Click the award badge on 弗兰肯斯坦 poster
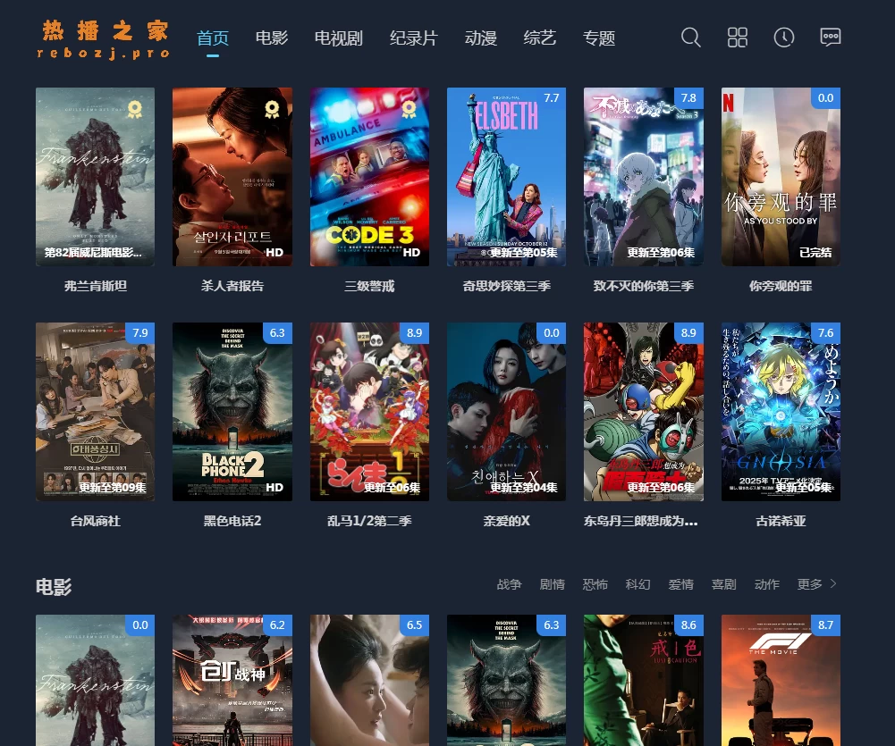The height and width of the screenshot is (746, 895). pyautogui.click(x=135, y=109)
